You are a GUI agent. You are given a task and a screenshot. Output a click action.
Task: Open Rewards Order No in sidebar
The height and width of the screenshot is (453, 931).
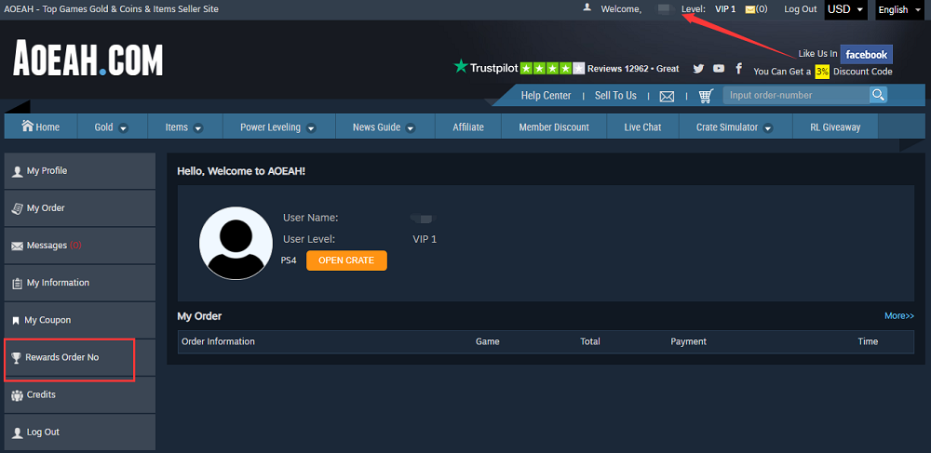pos(79,357)
